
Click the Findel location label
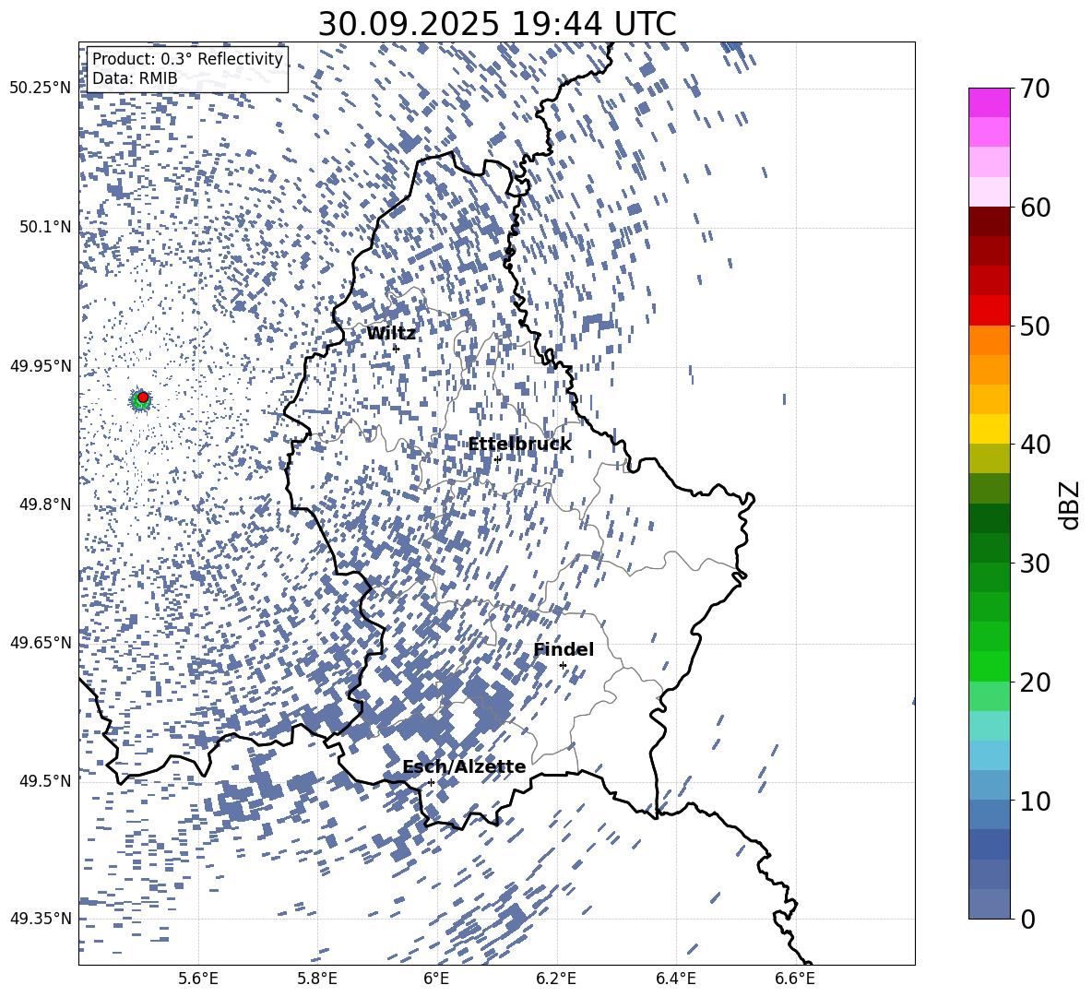pos(564,649)
